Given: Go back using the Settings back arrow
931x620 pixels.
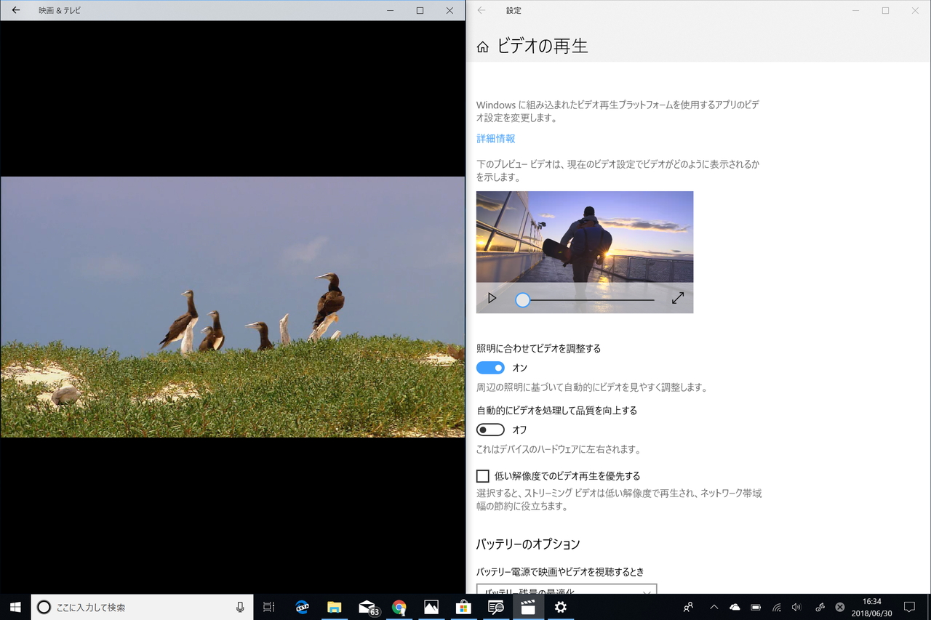Looking at the screenshot, I should point(480,10).
